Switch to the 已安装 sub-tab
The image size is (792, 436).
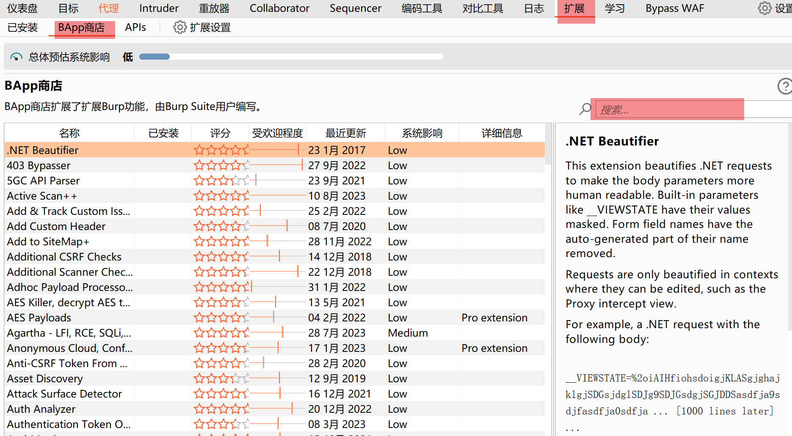click(23, 27)
